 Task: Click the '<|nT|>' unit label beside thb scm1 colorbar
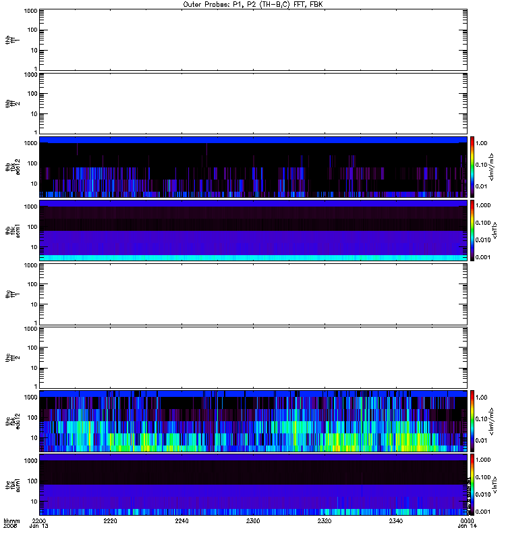[495, 230]
